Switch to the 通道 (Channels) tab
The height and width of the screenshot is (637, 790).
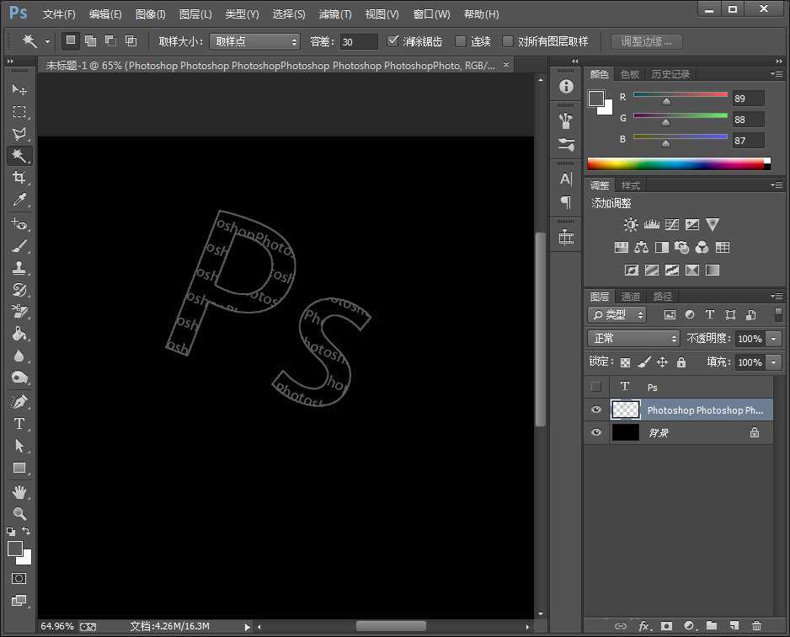[x=630, y=296]
